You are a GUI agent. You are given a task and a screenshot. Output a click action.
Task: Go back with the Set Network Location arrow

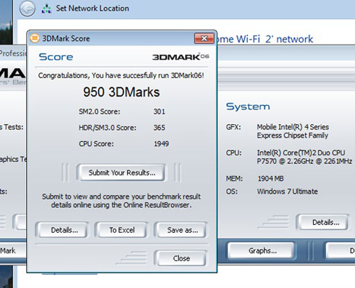(27, 9)
